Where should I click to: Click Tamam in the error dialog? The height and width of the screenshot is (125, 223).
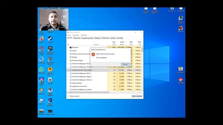pos(125,64)
